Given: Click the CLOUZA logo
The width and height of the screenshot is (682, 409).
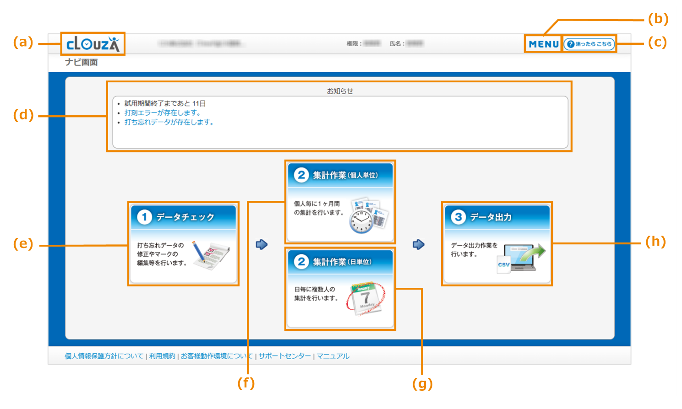Looking at the screenshot, I should [x=93, y=44].
